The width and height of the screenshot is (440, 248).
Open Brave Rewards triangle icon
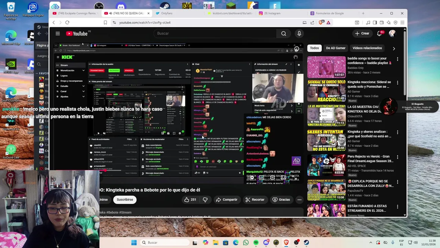pos(328,22)
